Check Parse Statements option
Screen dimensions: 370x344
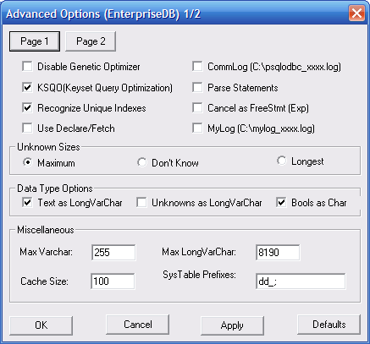coord(197,88)
